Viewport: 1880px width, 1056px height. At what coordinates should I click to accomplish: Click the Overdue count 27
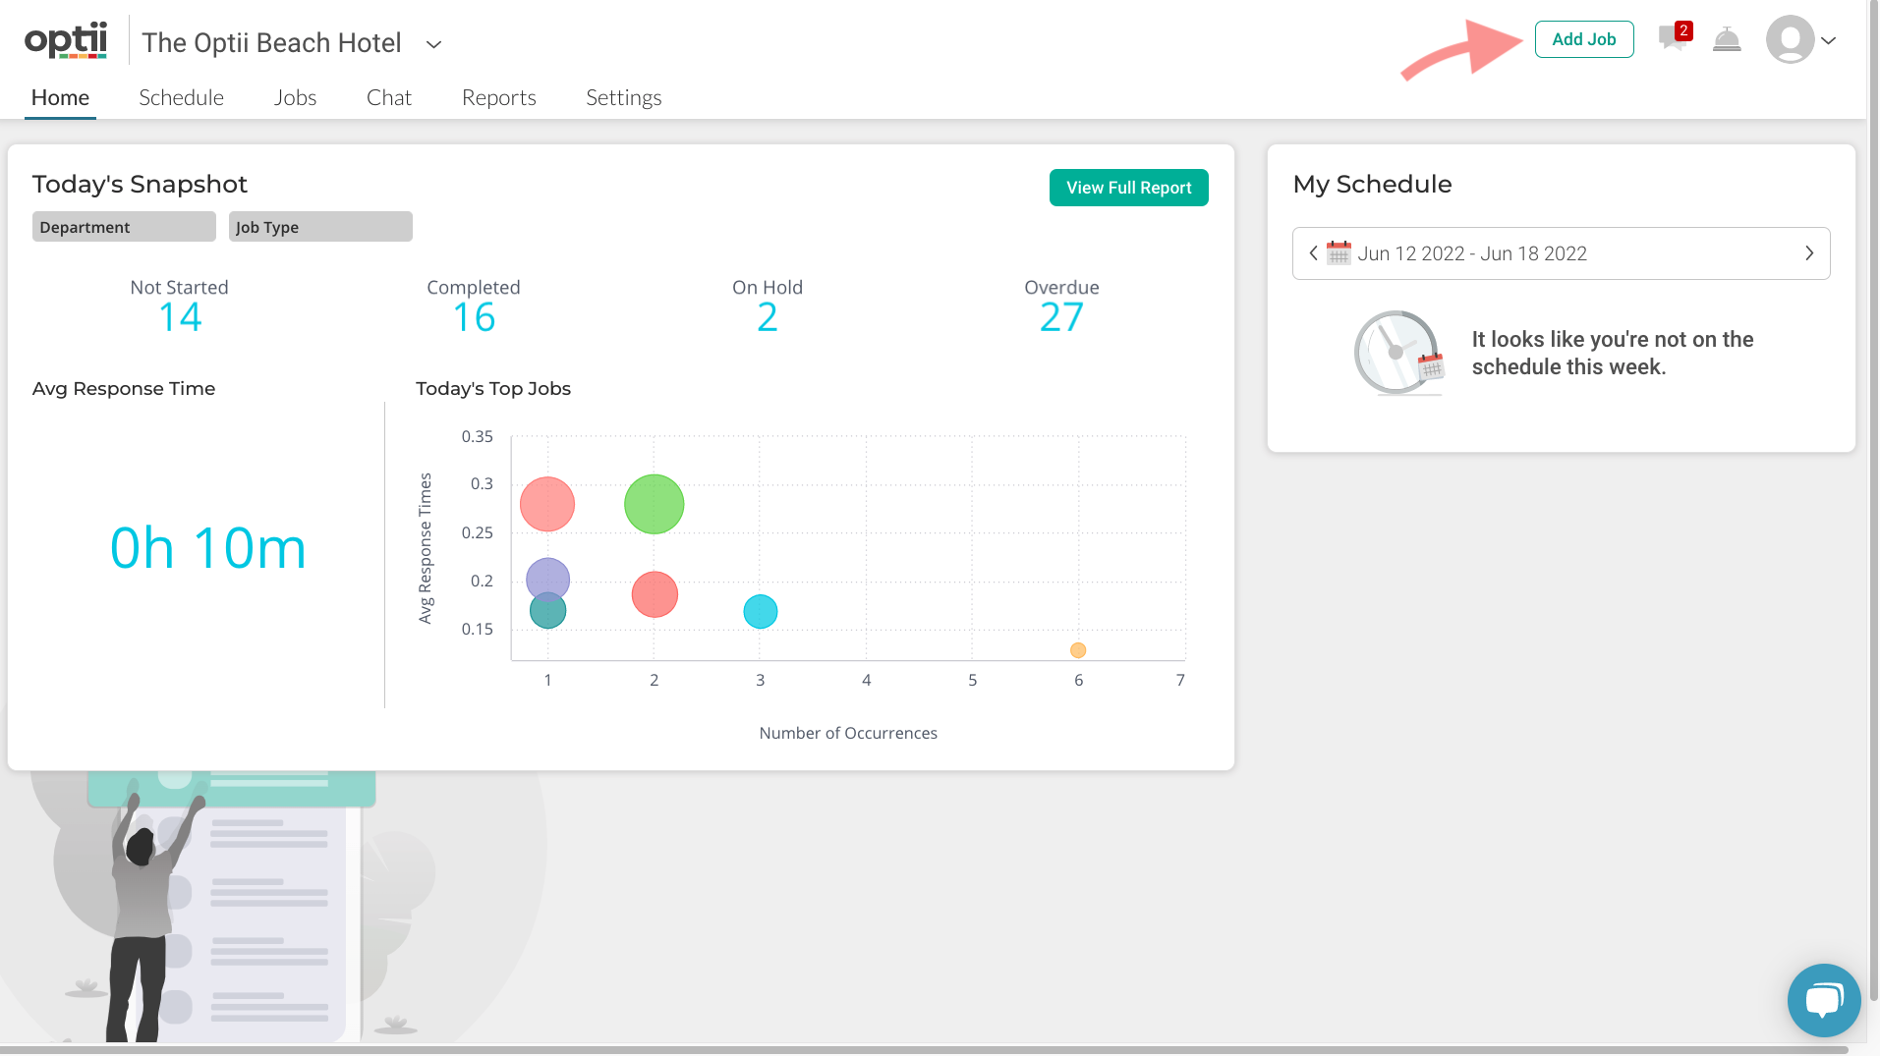[x=1061, y=317]
